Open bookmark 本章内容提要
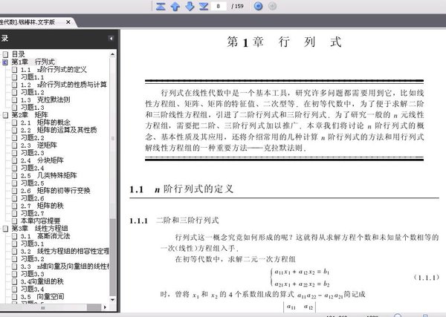This screenshot has width=446, height=317. coord(40,220)
